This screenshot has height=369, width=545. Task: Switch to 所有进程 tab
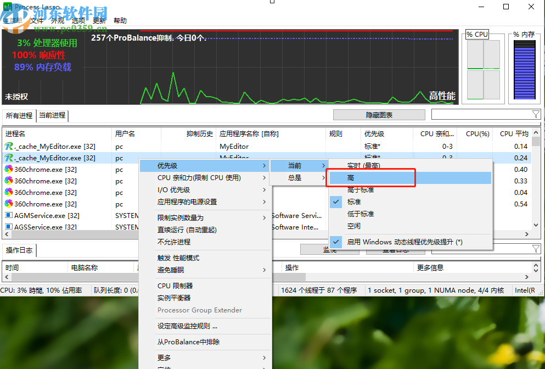click(19, 115)
